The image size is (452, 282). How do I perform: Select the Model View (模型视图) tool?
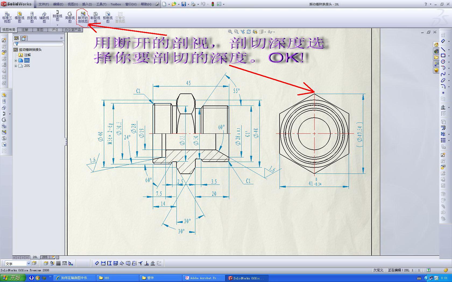pos(19,17)
